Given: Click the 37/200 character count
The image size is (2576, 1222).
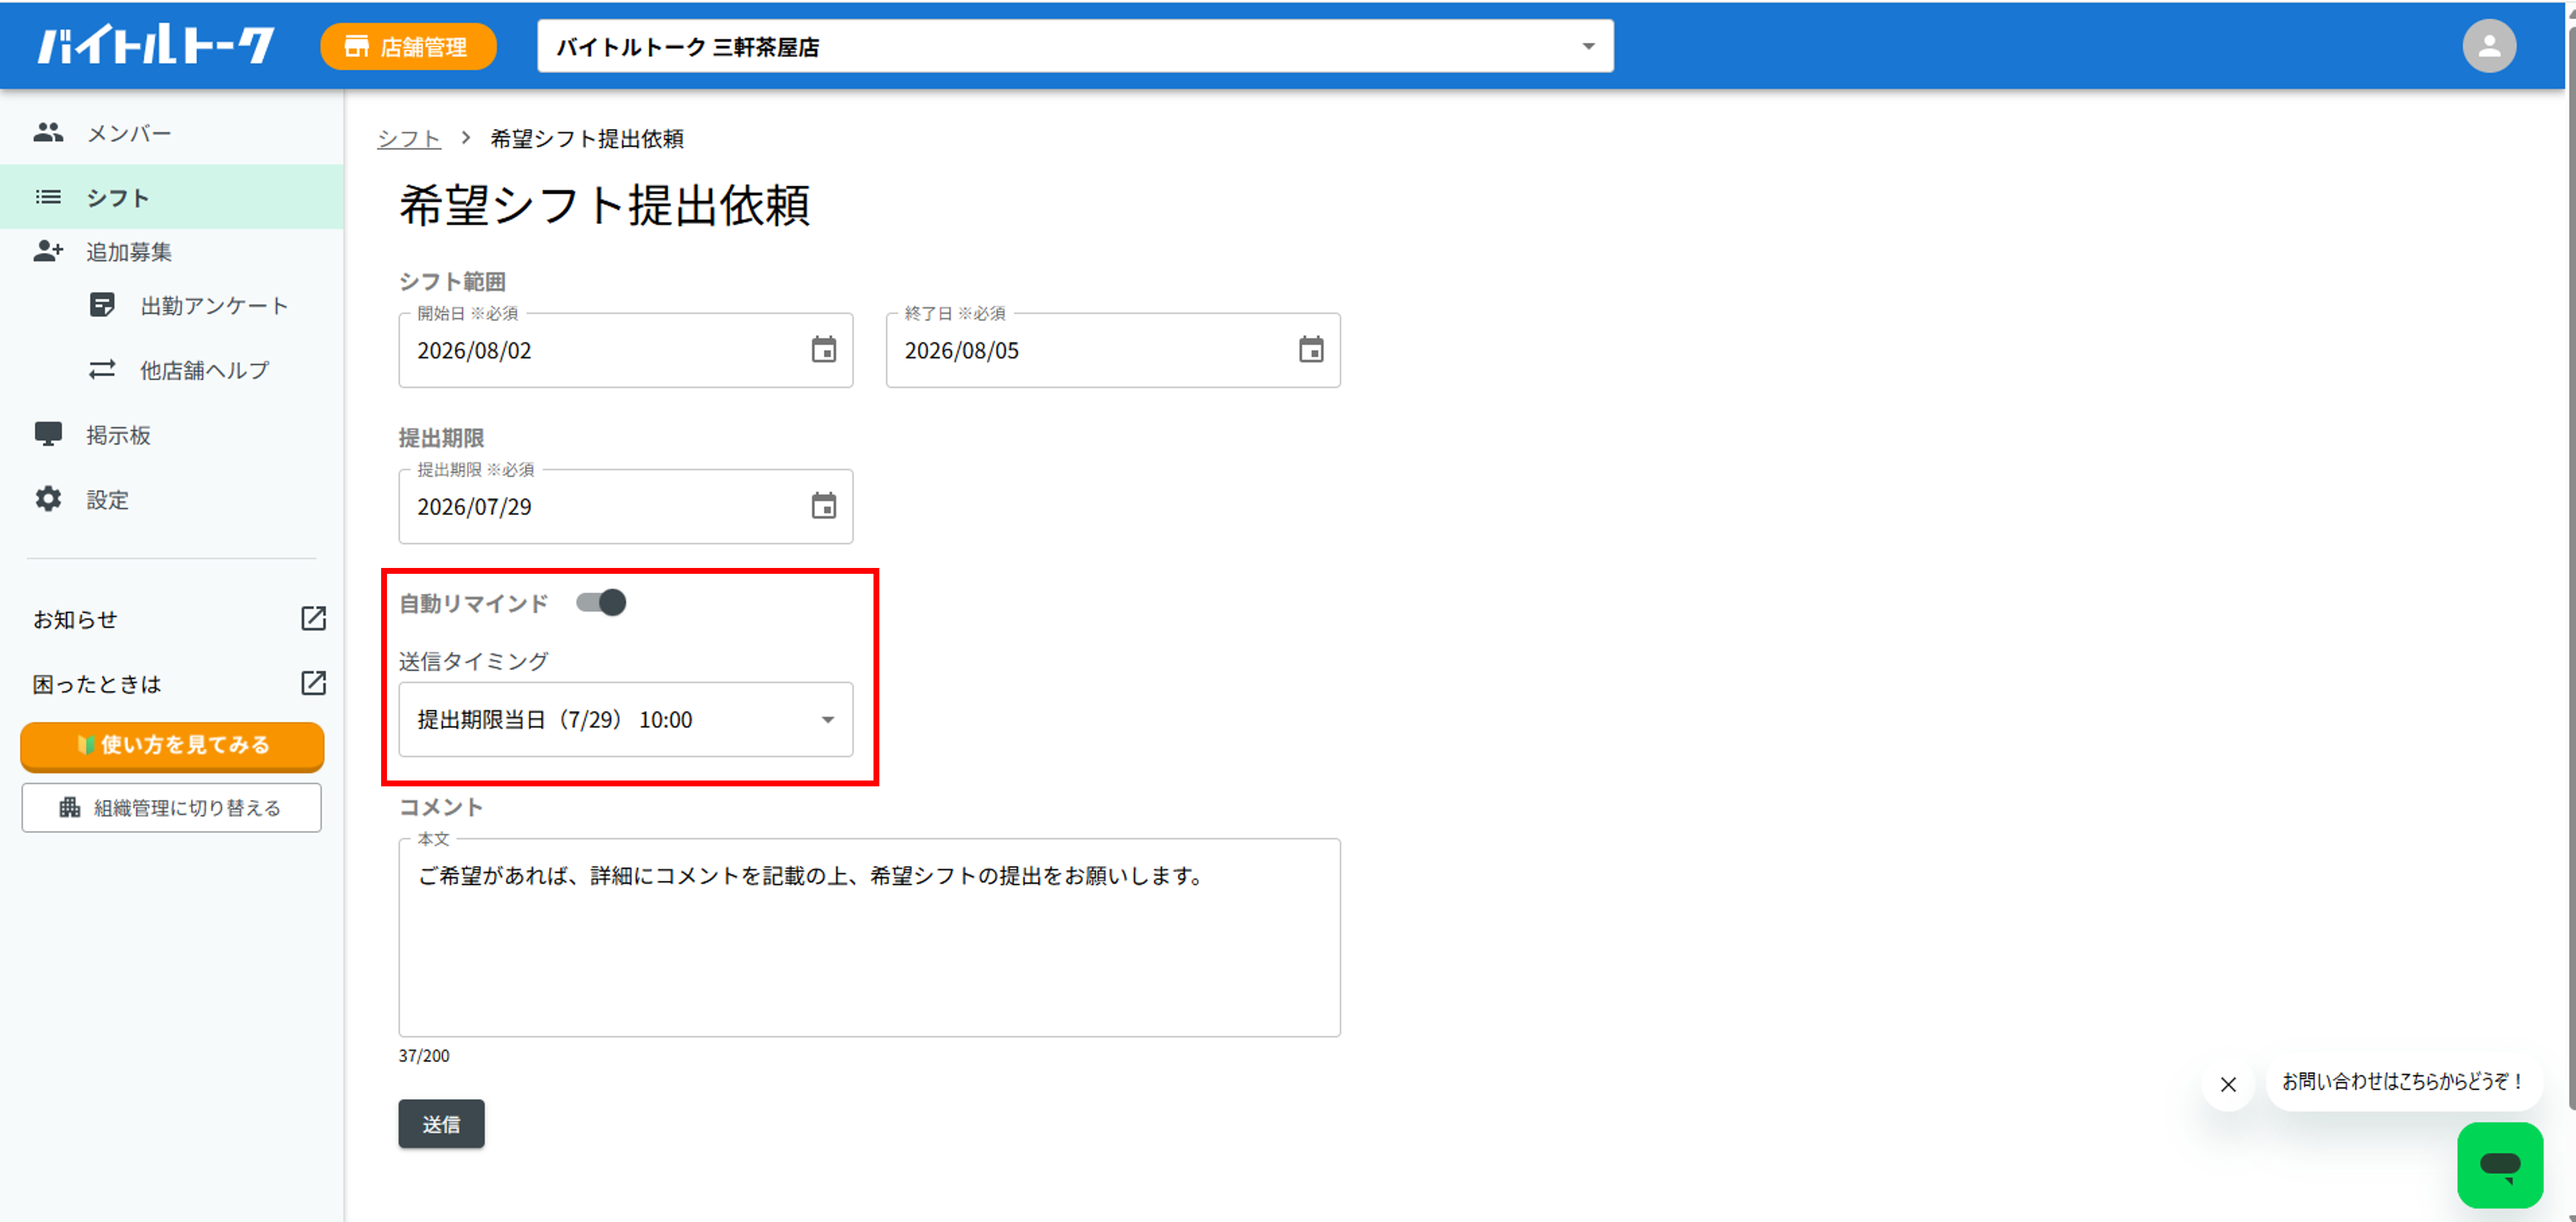Looking at the screenshot, I should pyautogui.click(x=424, y=1055).
